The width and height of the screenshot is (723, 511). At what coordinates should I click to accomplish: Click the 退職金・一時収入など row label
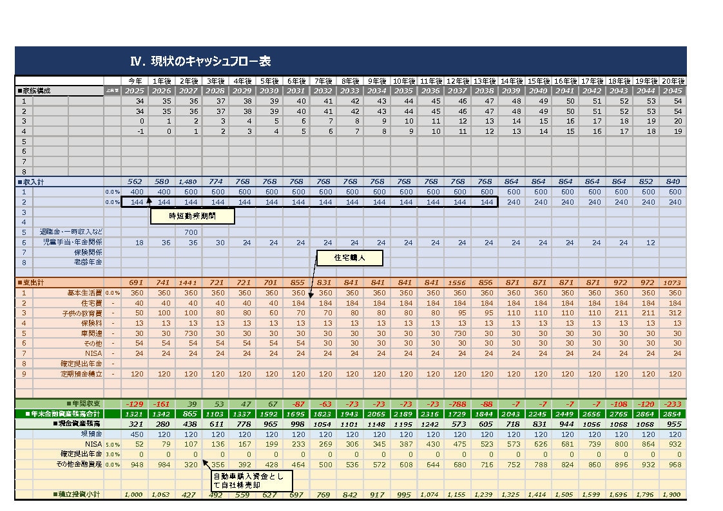coord(71,232)
